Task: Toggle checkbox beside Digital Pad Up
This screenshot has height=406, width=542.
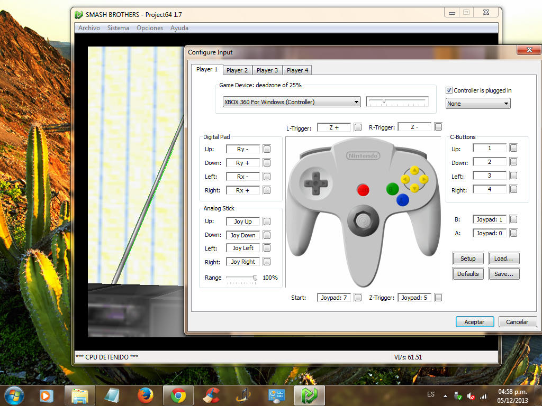Action: click(267, 149)
